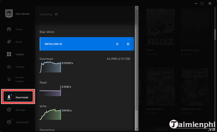Open the Borderlands 2 game thumbnail
Image resolution: width=217 pixels, height=132 pixels.
click(x=161, y=87)
